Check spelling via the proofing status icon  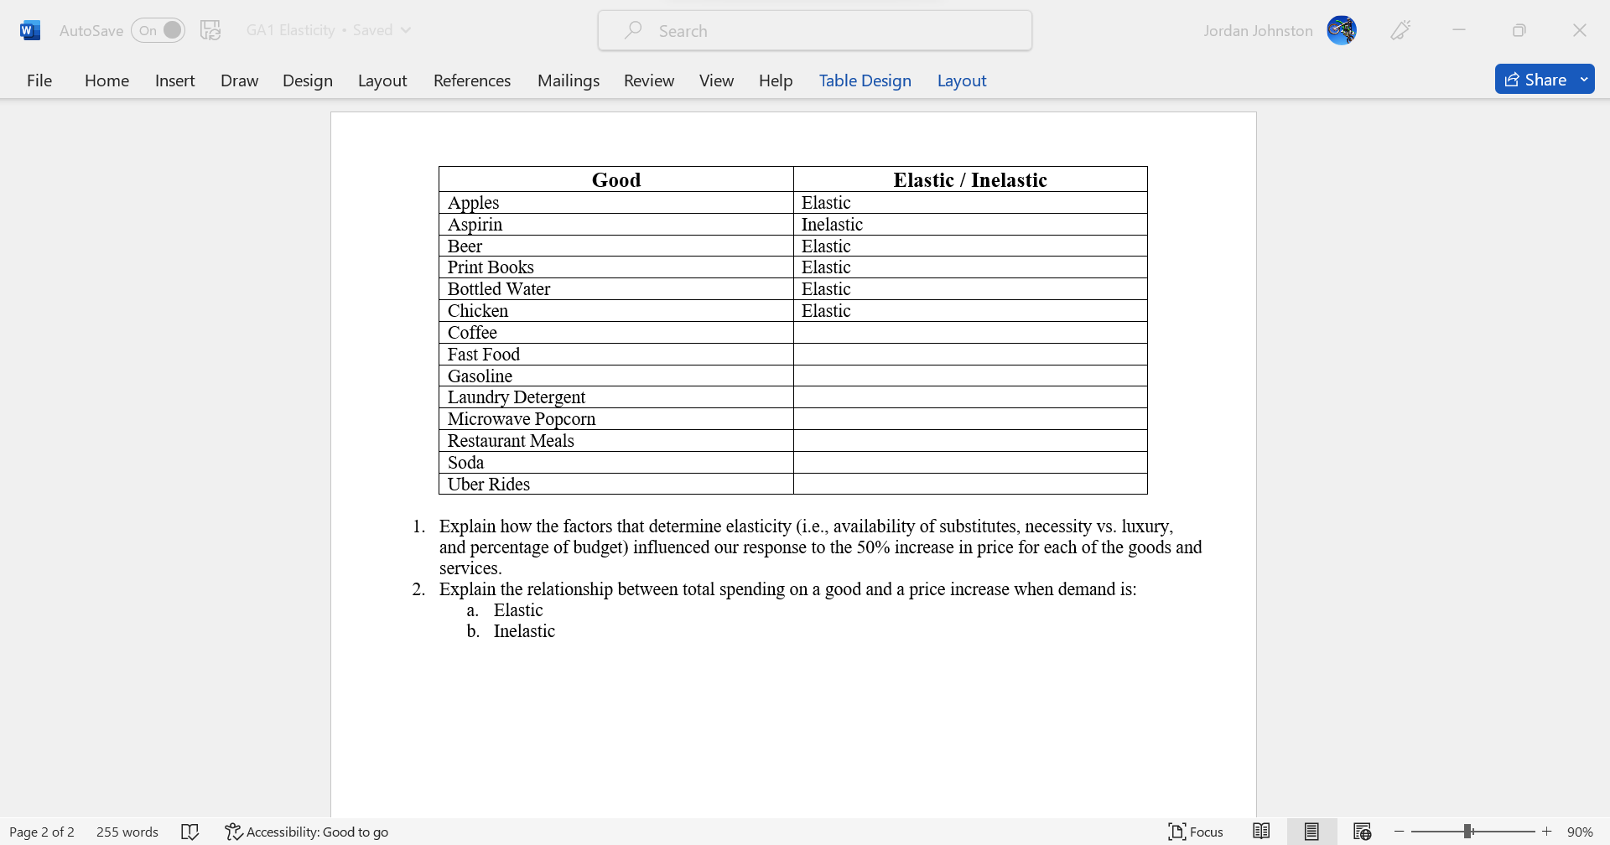tap(190, 831)
